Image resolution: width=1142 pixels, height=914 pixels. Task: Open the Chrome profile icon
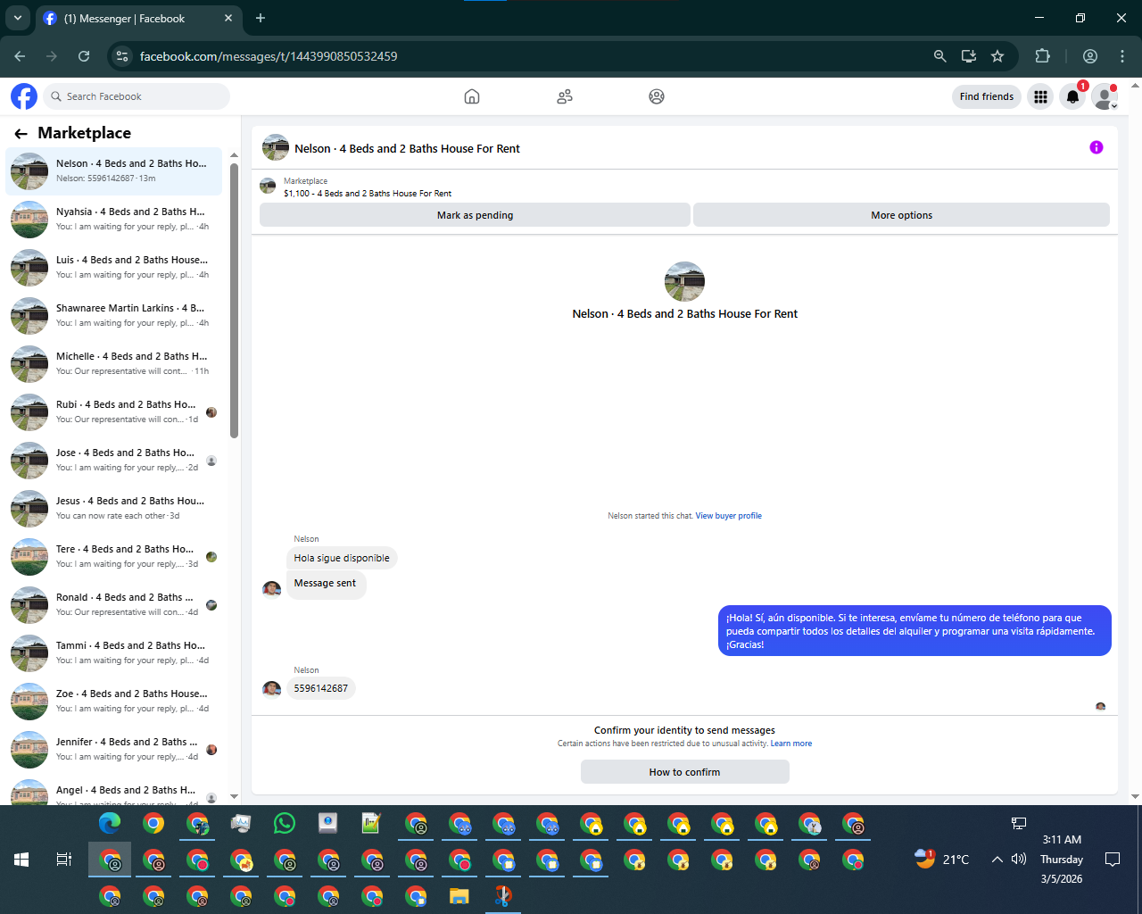click(x=1090, y=56)
